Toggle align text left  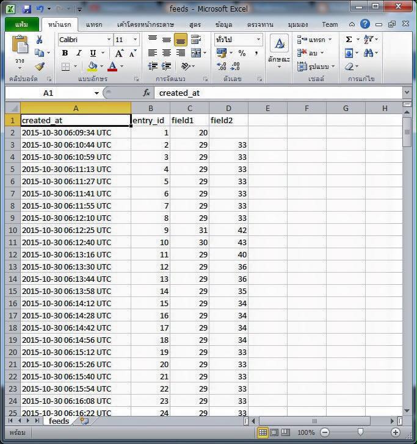[153, 53]
